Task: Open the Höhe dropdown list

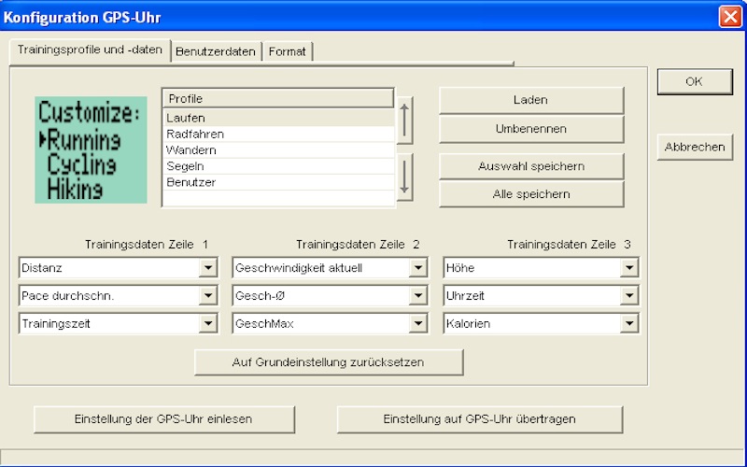Action: click(x=629, y=269)
